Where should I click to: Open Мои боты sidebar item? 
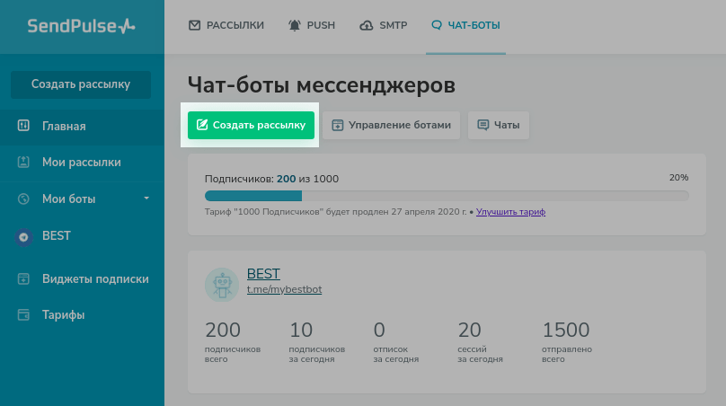click(x=82, y=199)
